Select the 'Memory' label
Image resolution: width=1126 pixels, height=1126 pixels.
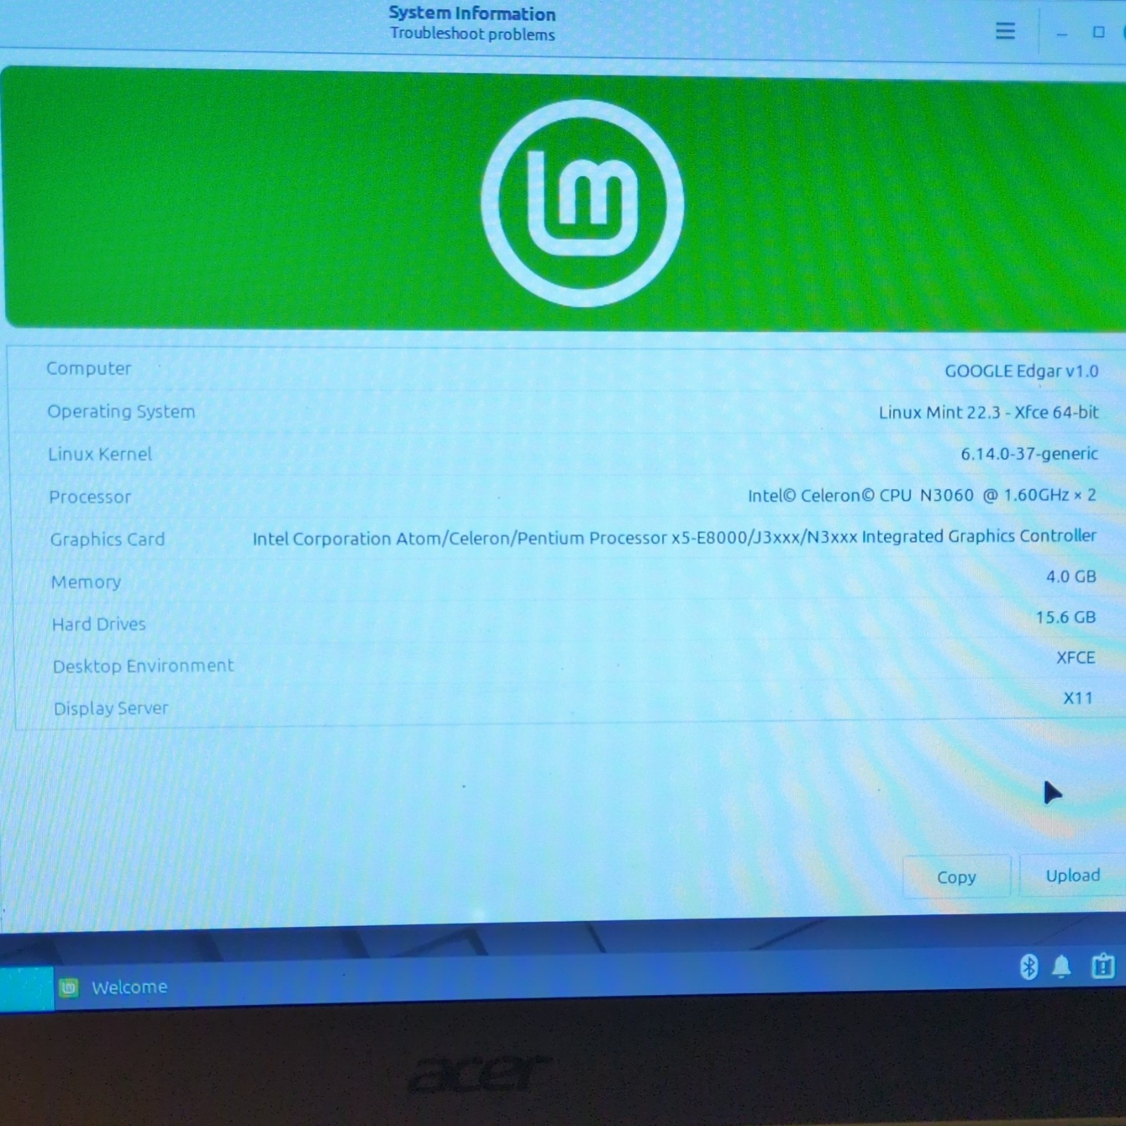(86, 582)
